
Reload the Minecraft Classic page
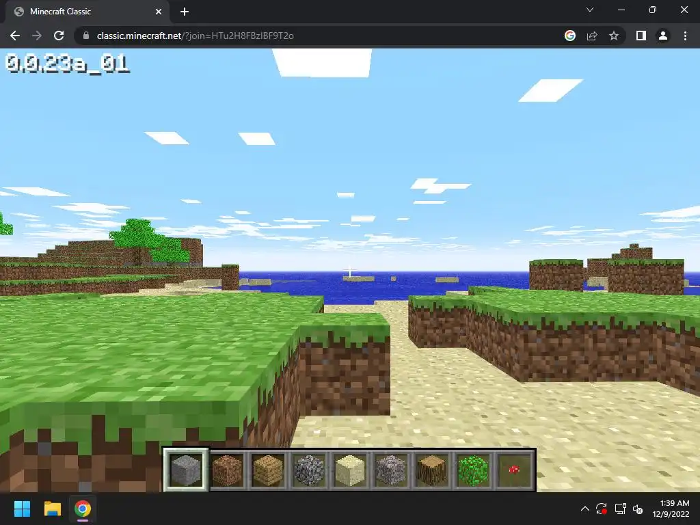click(59, 36)
